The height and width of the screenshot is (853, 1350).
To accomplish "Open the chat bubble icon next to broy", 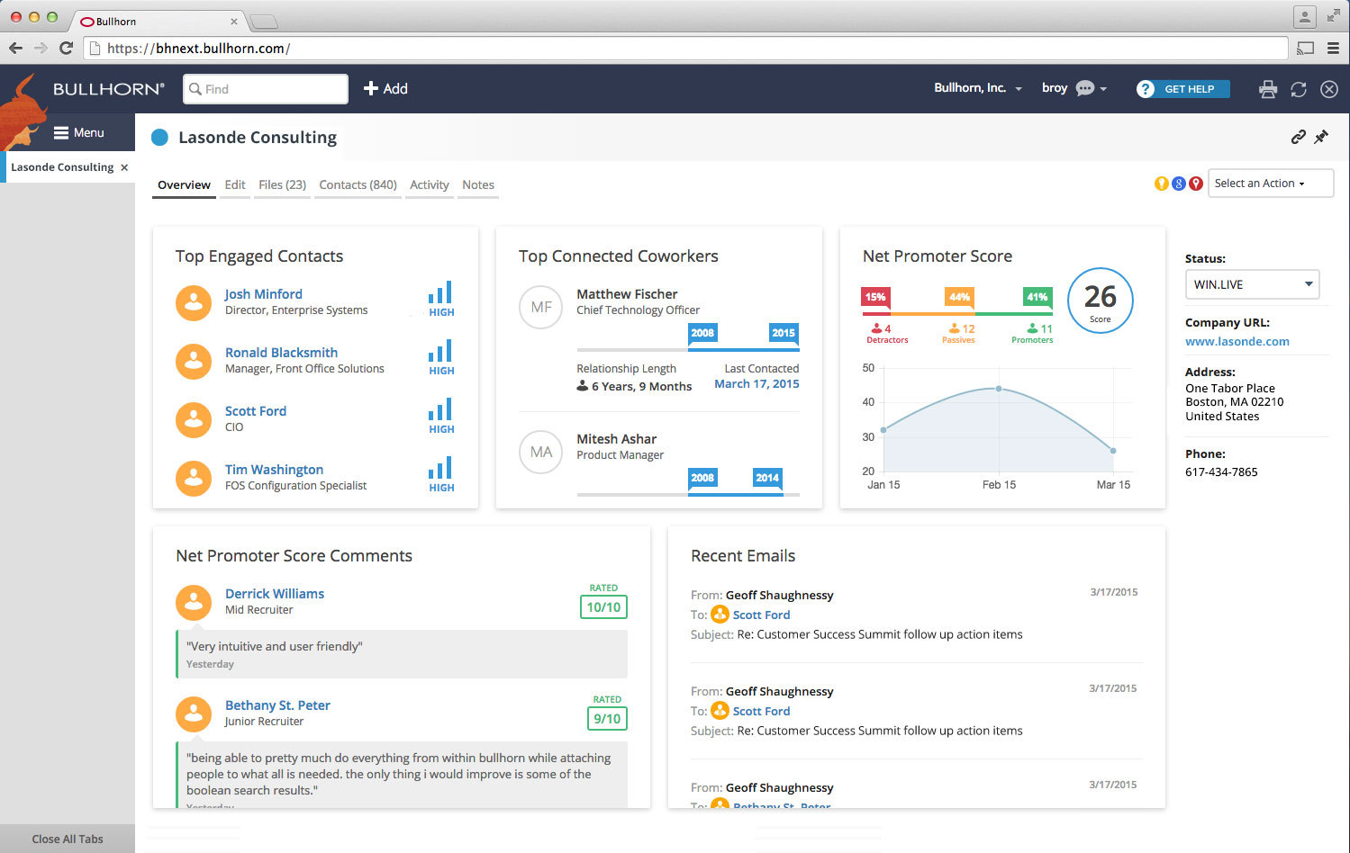I will pyautogui.click(x=1085, y=88).
